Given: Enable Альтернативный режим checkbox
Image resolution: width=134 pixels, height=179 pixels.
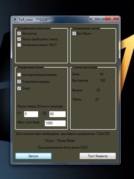Looking at the screenshot, I should (x=19, y=75).
